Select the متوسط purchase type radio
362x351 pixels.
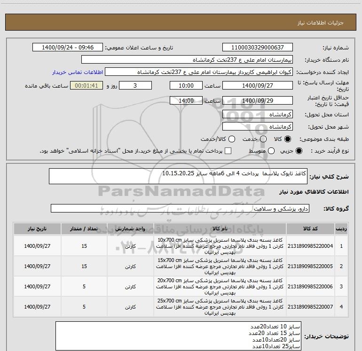271,151
